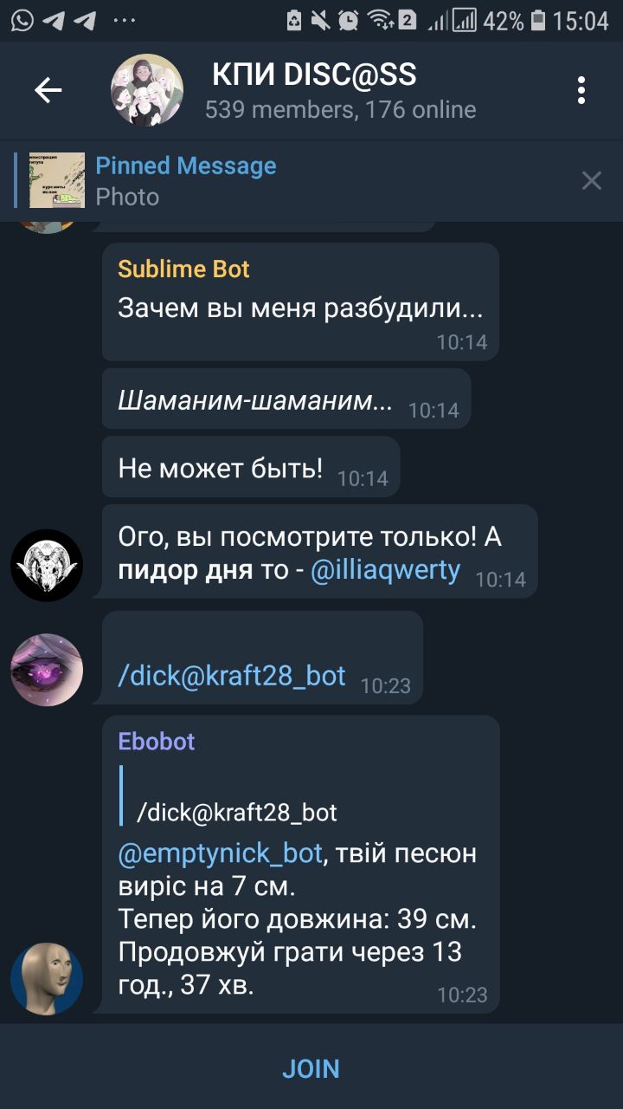Tap the ram skull user avatar
The image size is (623, 1109).
pyautogui.click(x=47, y=566)
